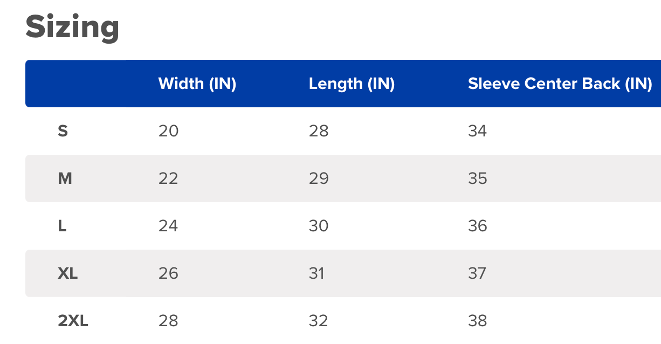The height and width of the screenshot is (344, 661).
Task: Click sleeve value 38 for size 2XL
Action: (x=477, y=321)
